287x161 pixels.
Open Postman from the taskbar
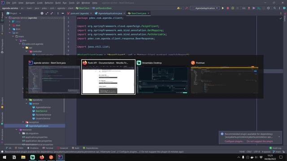tap(51, 157)
